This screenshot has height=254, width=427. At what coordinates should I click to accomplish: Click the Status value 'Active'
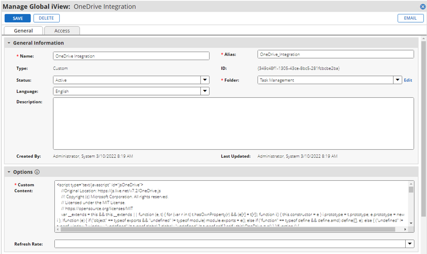tap(61, 80)
